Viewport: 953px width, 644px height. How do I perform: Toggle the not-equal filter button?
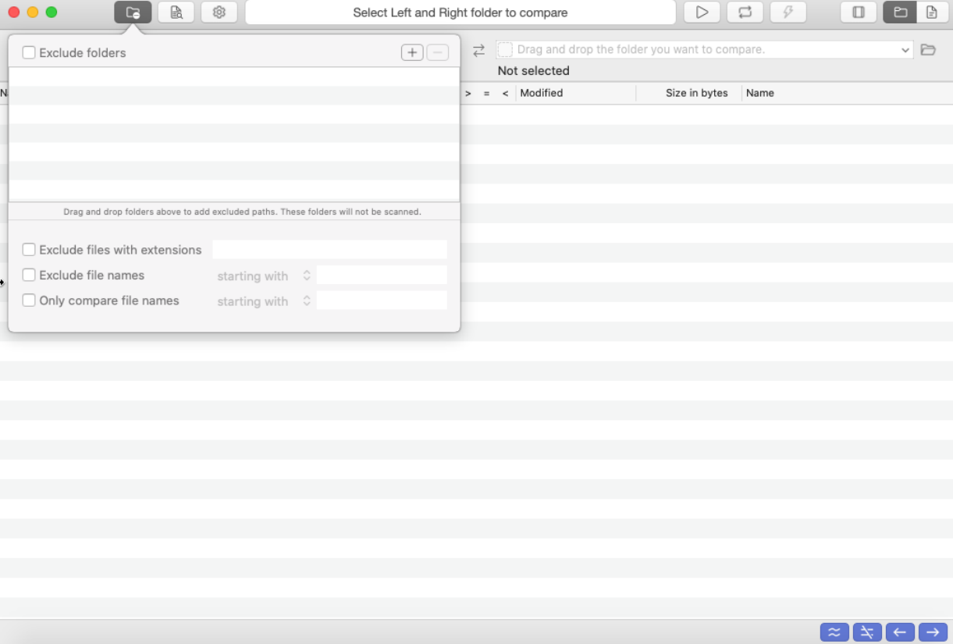[x=867, y=632]
